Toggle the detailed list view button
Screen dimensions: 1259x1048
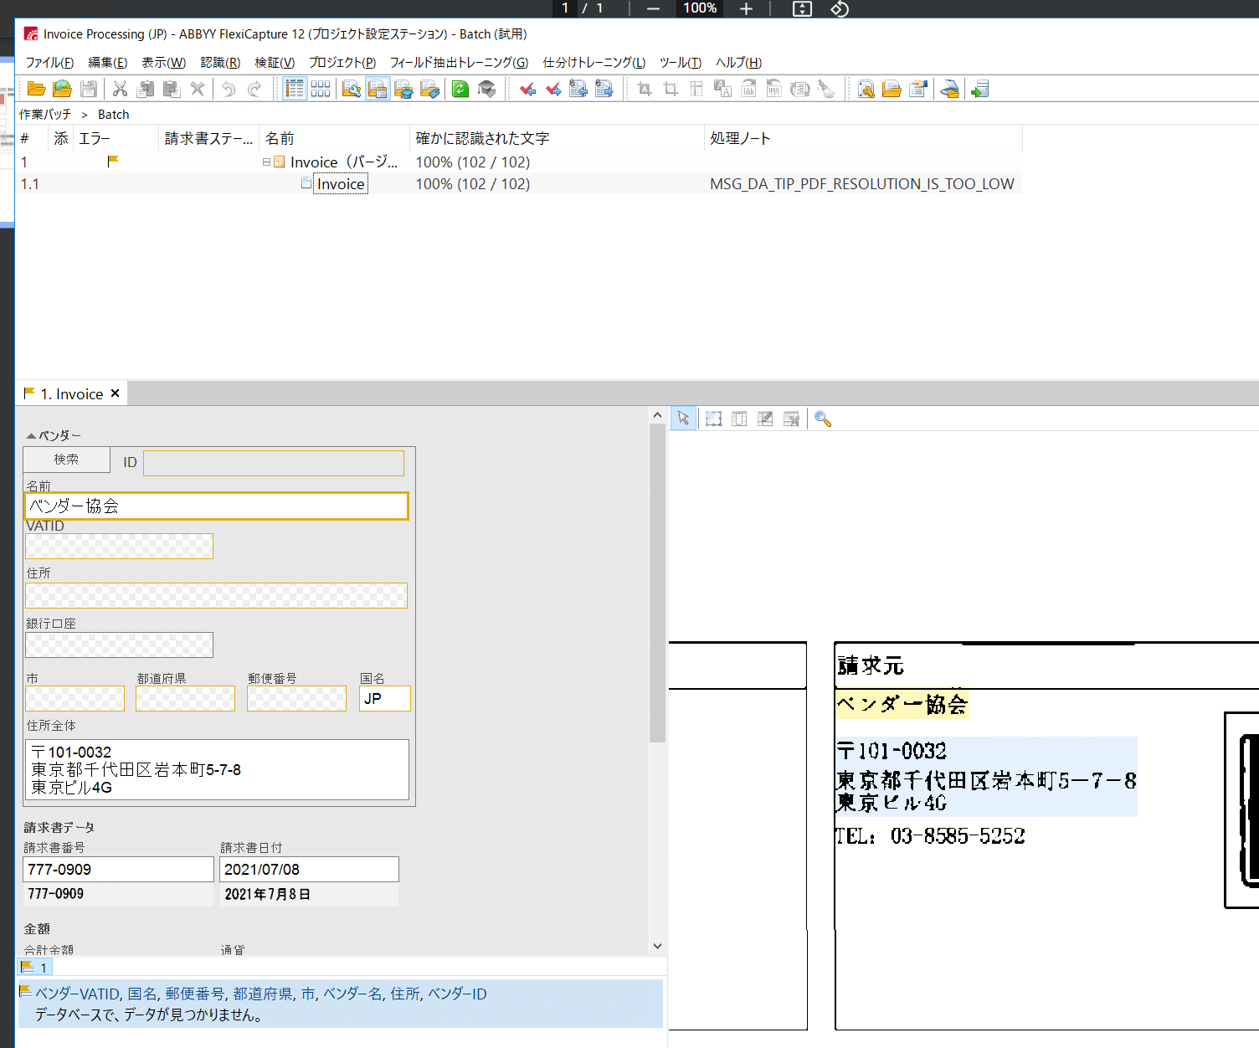tap(295, 89)
